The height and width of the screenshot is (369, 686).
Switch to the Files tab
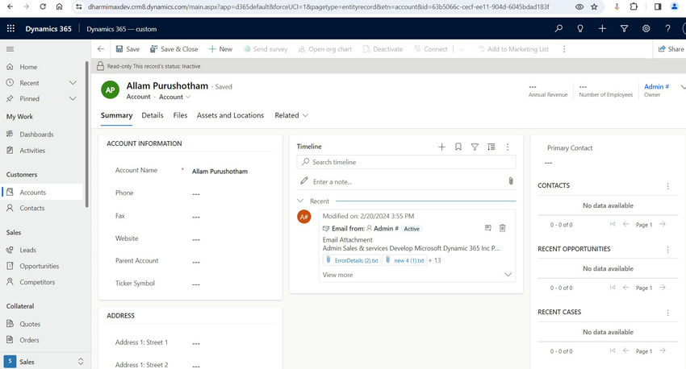click(180, 115)
